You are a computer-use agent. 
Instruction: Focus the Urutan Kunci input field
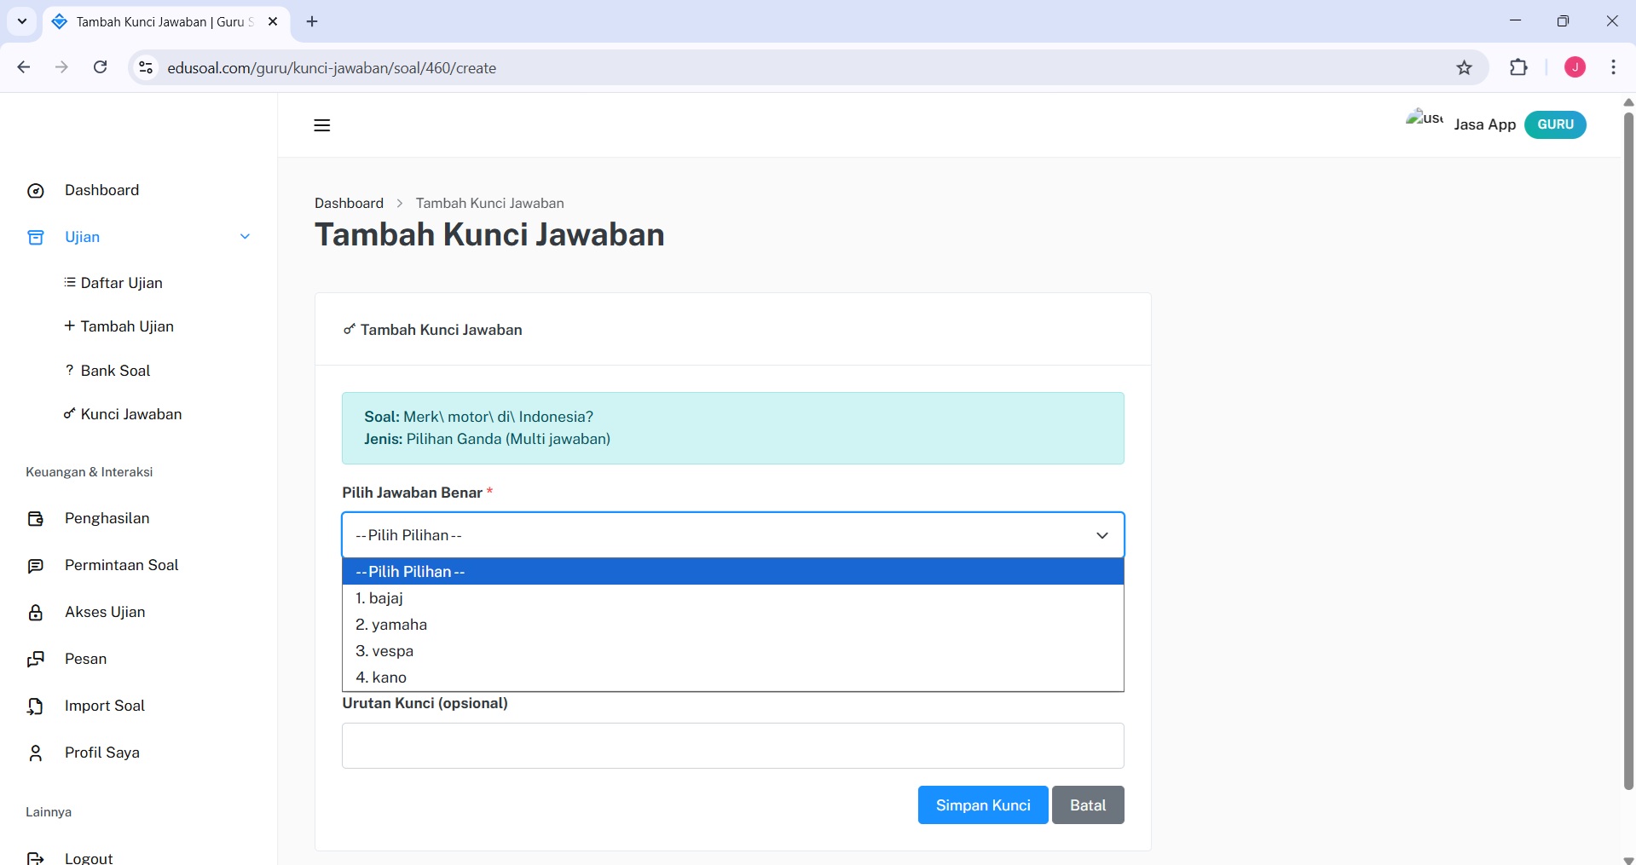pos(732,746)
